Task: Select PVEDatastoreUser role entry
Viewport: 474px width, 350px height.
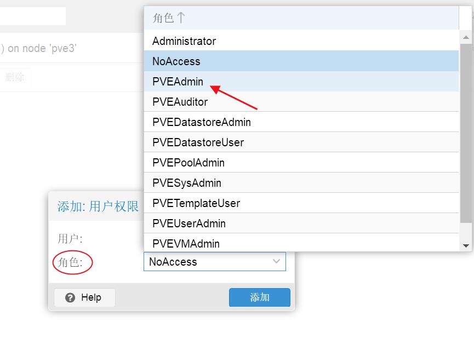Action: coord(301,142)
